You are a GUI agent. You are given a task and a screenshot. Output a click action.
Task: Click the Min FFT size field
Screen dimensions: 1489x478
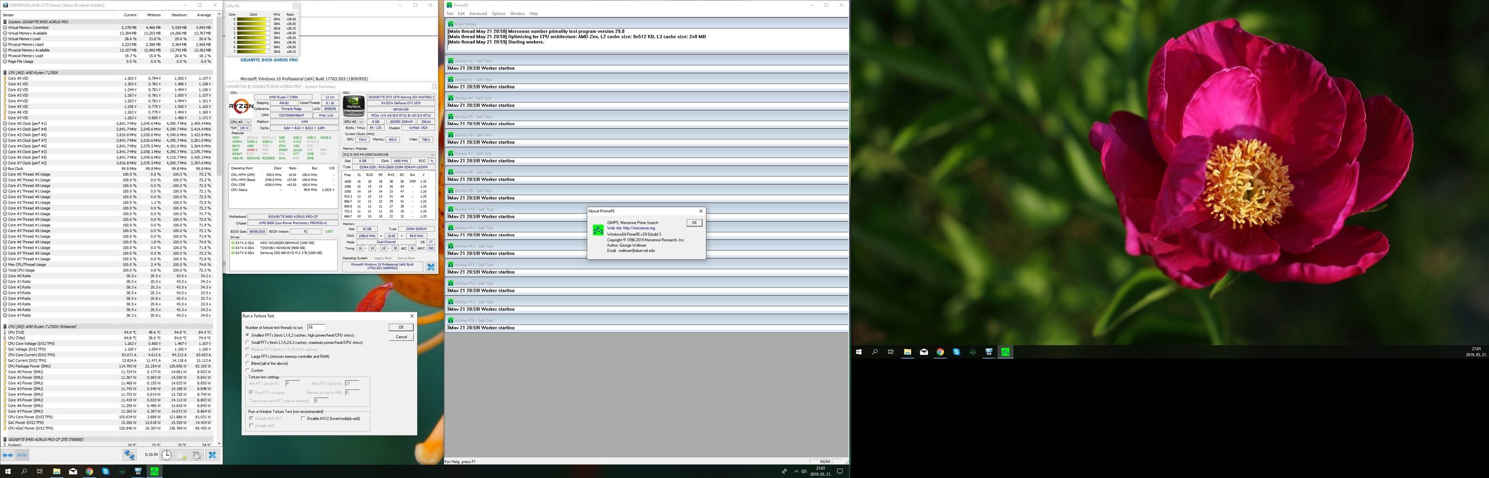click(292, 383)
